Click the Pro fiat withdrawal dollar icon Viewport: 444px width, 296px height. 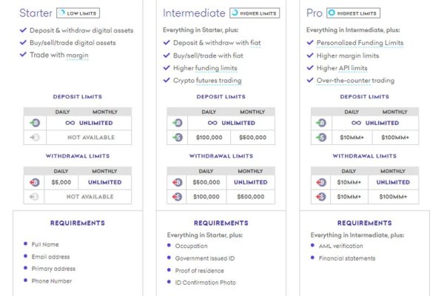(x=321, y=197)
